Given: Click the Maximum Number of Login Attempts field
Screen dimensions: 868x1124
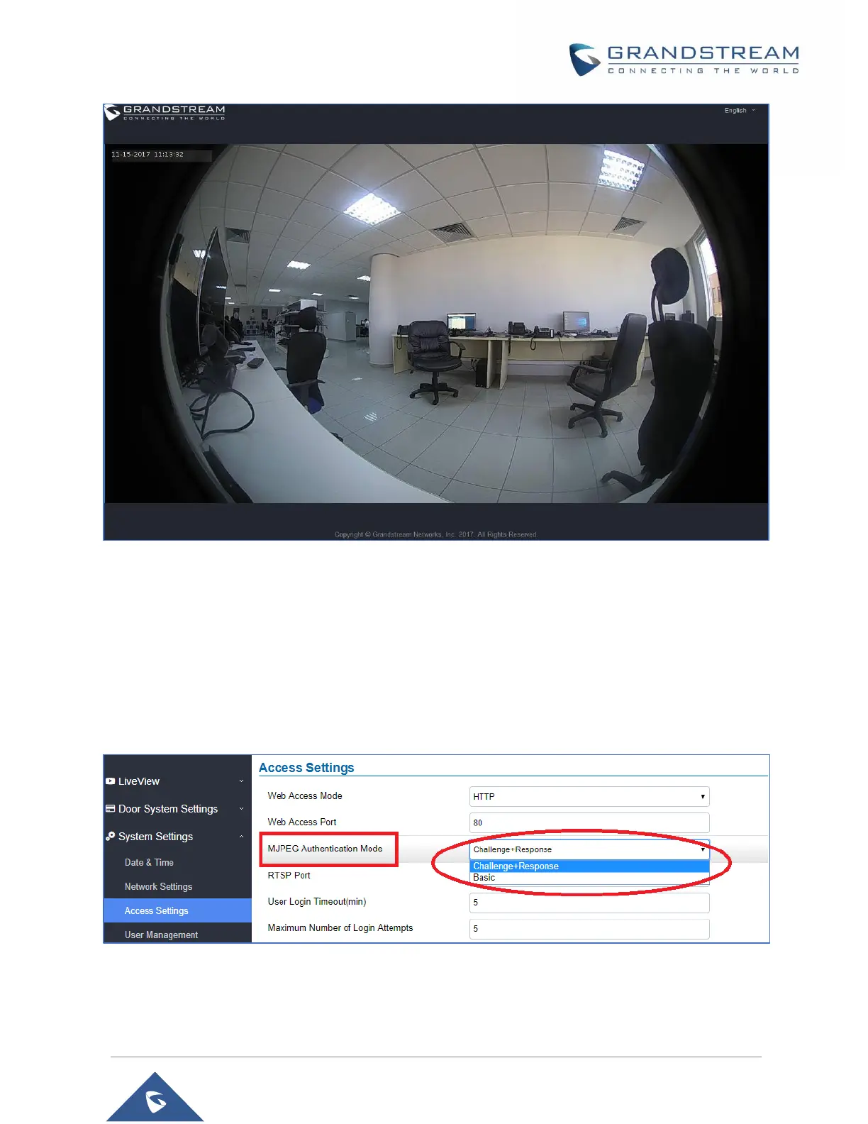Looking at the screenshot, I should tap(589, 929).
